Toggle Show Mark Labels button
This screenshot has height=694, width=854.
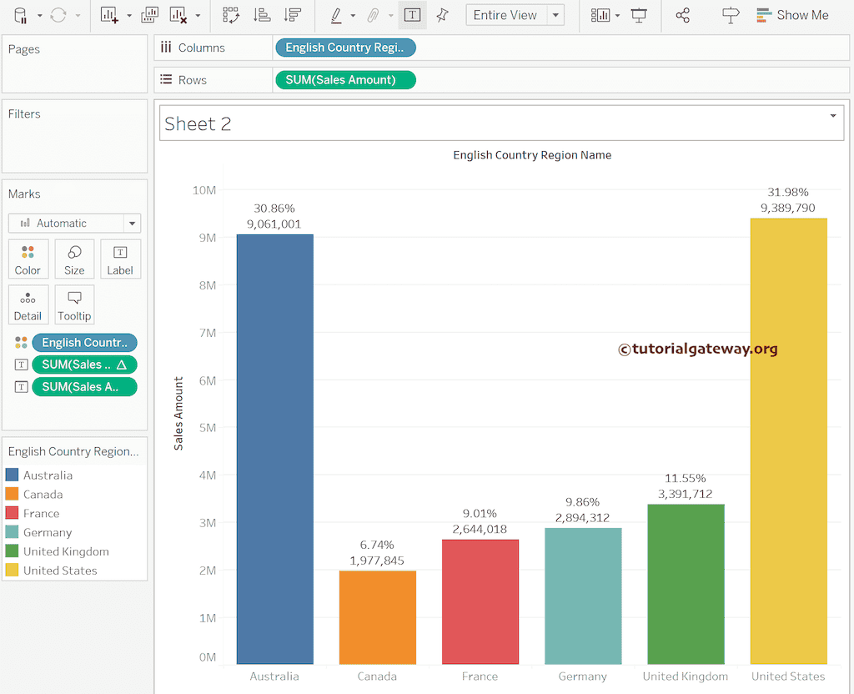[411, 15]
